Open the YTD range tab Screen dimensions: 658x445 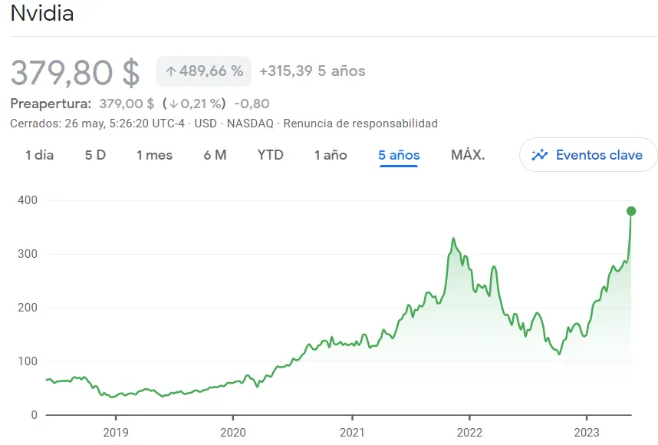pyautogui.click(x=270, y=155)
